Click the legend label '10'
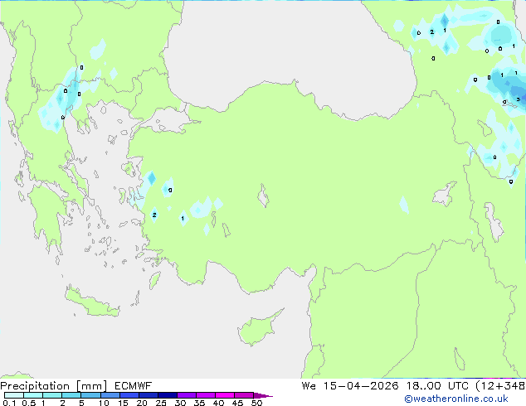 point(104,403)
